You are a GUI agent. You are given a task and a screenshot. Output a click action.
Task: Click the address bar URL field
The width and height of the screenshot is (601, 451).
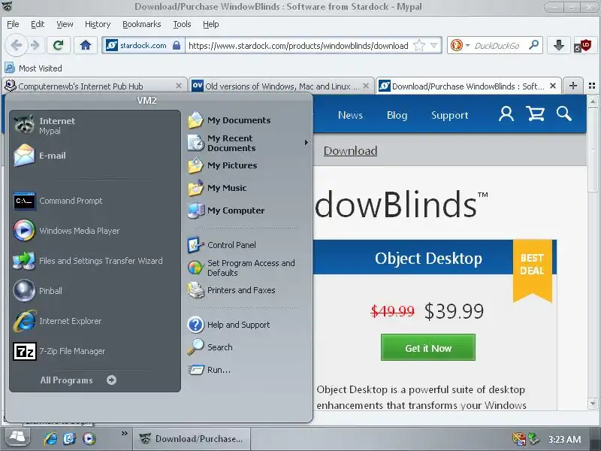pos(298,46)
